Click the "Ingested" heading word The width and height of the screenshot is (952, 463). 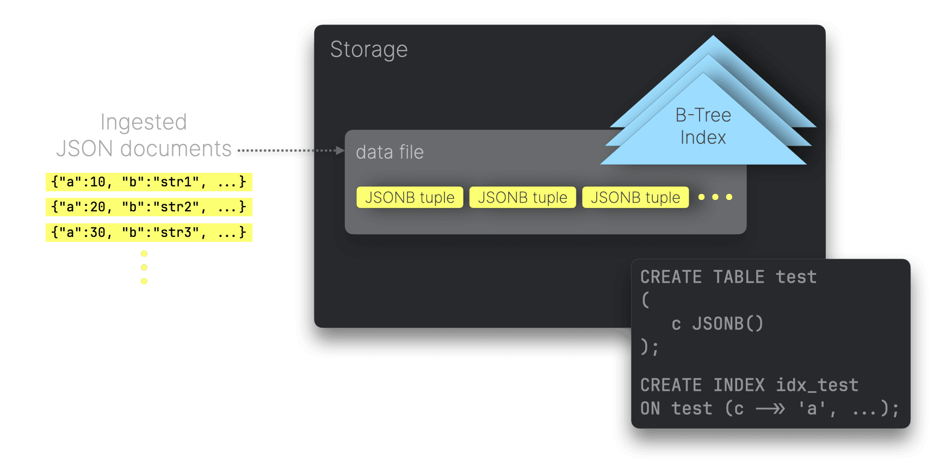(144, 122)
